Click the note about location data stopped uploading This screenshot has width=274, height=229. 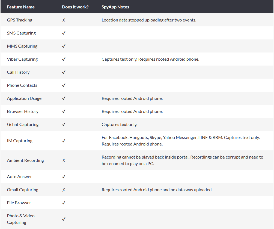tap(149, 20)
